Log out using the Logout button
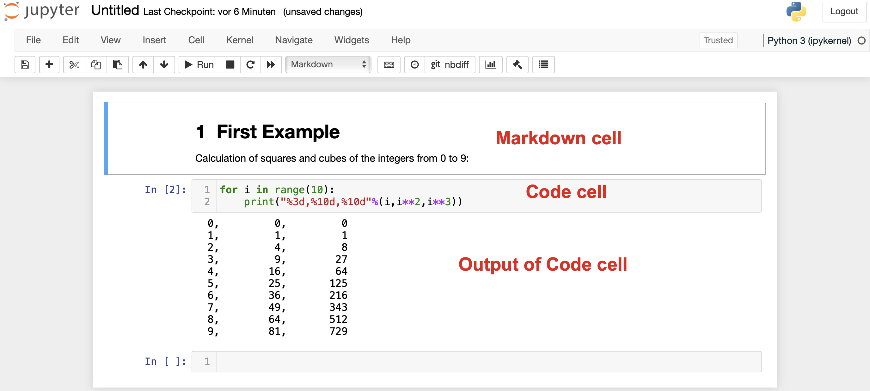 (844, 11)
